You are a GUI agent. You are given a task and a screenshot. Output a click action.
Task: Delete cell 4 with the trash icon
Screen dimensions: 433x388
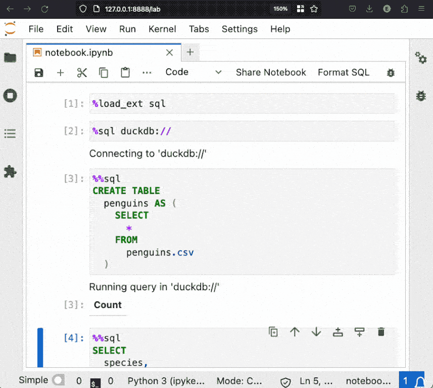pyautogui.click(x=381, y=331)
